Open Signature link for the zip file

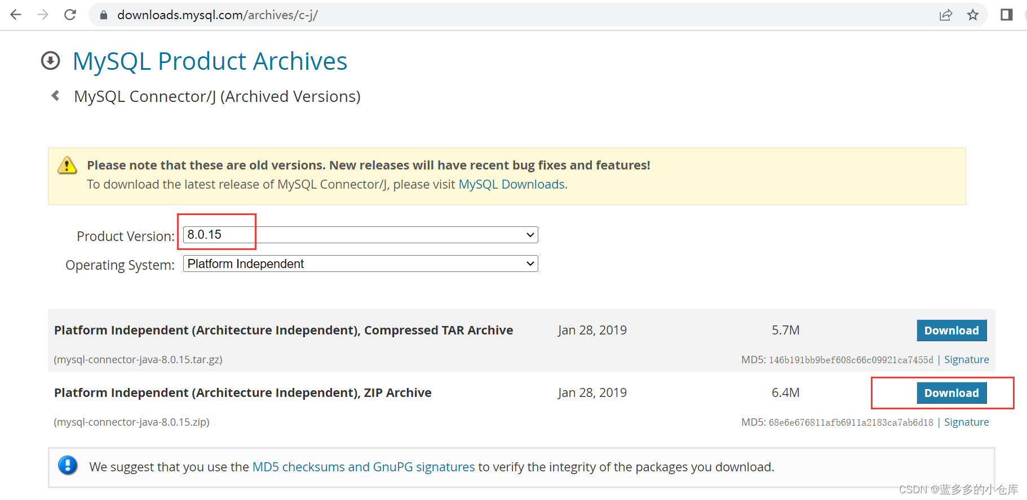point(966,422)
